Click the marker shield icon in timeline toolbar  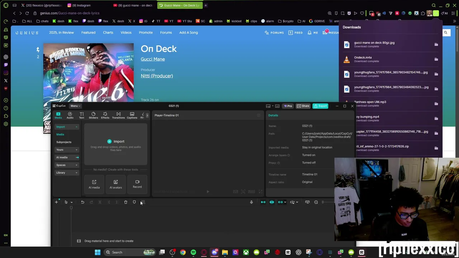pos(134,202)
